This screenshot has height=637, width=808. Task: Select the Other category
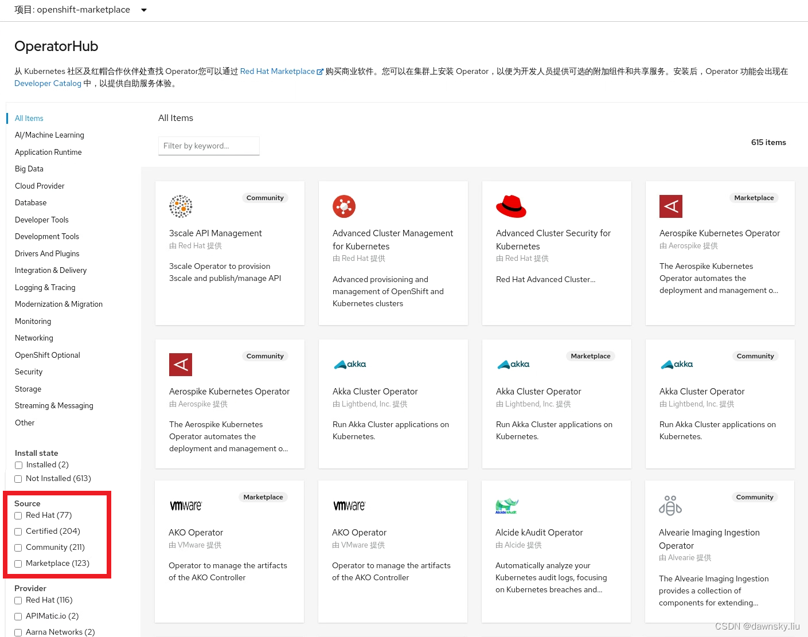pos(25,423)
